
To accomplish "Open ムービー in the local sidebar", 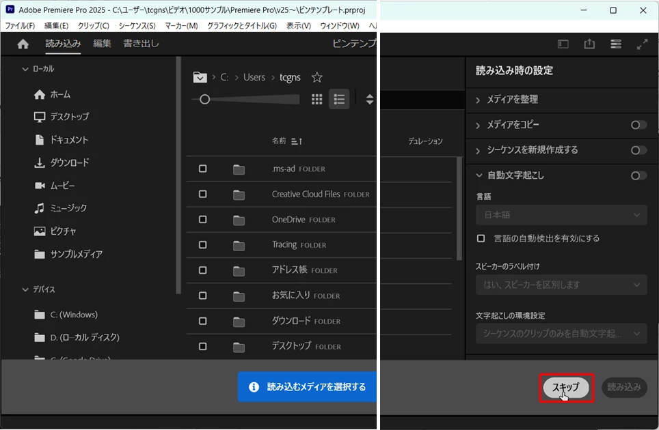I will 54,186.
